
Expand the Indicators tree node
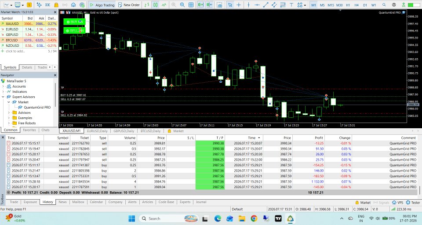point(3,91)
